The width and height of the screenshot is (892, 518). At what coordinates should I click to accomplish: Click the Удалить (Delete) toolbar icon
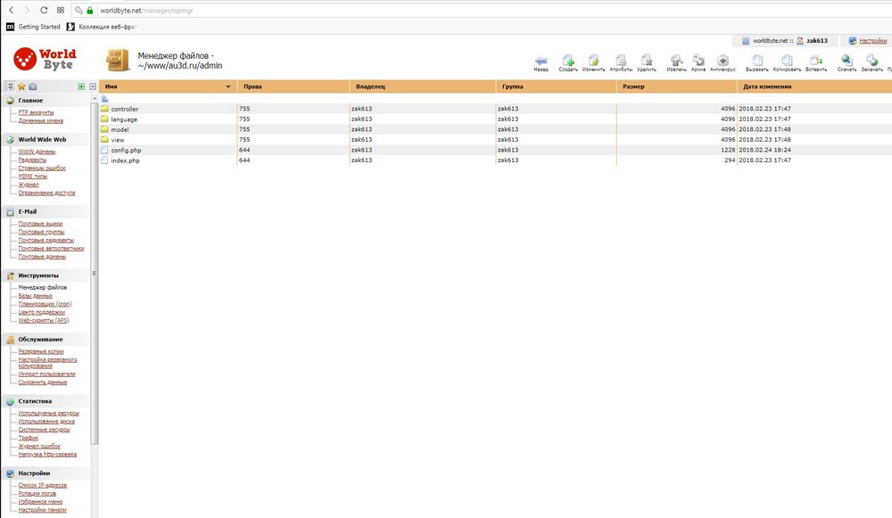(647, 61)
